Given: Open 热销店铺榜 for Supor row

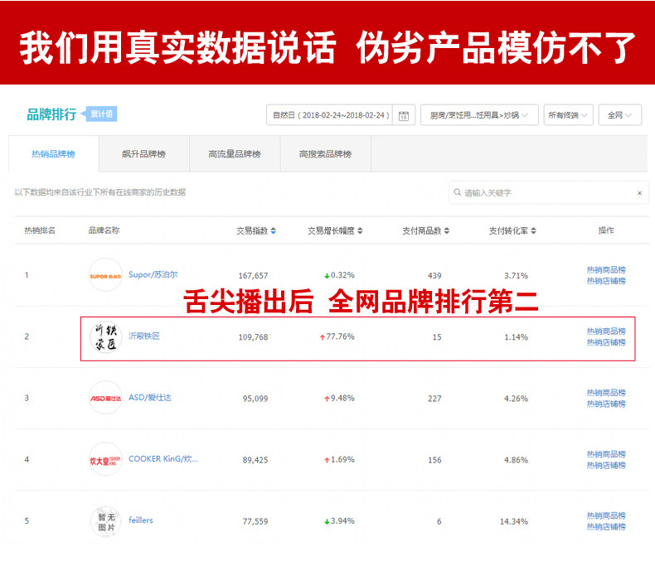Looking at the screenshot, I should coord(606,281).
